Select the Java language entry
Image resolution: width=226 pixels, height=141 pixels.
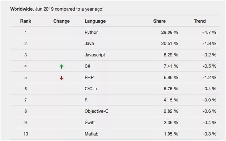89,43
